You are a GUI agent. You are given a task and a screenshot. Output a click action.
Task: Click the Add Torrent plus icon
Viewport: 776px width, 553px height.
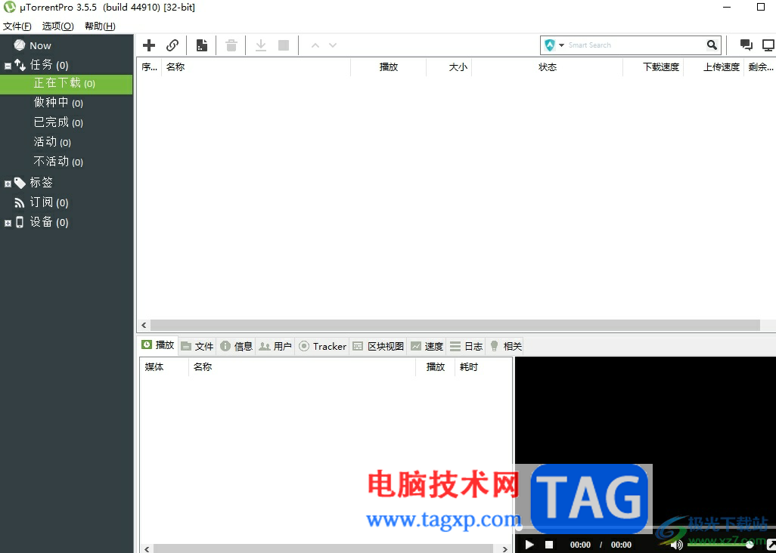149,45
